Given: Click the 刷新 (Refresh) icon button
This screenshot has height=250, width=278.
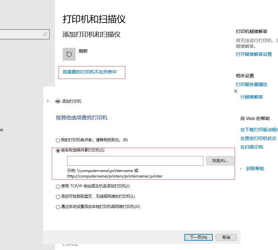Looking at the screenshot, I should [x=69, y=54].
